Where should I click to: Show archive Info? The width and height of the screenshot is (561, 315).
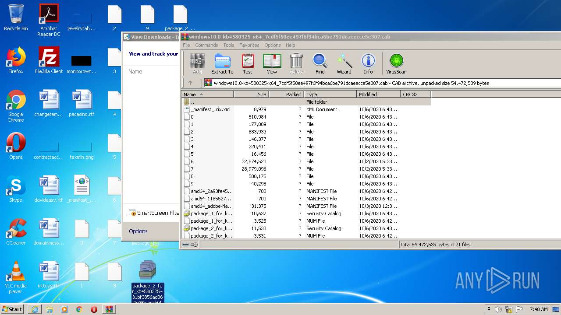[x=368, y=64]
